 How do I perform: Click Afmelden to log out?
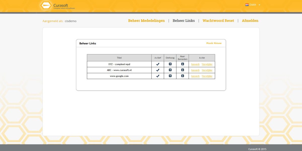pyautogui.click(x=250, y=21)
